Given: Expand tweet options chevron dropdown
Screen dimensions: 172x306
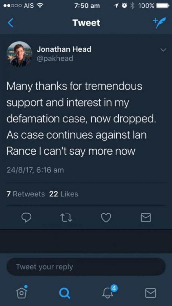Looking at the screenshot, I should [163, 50].
